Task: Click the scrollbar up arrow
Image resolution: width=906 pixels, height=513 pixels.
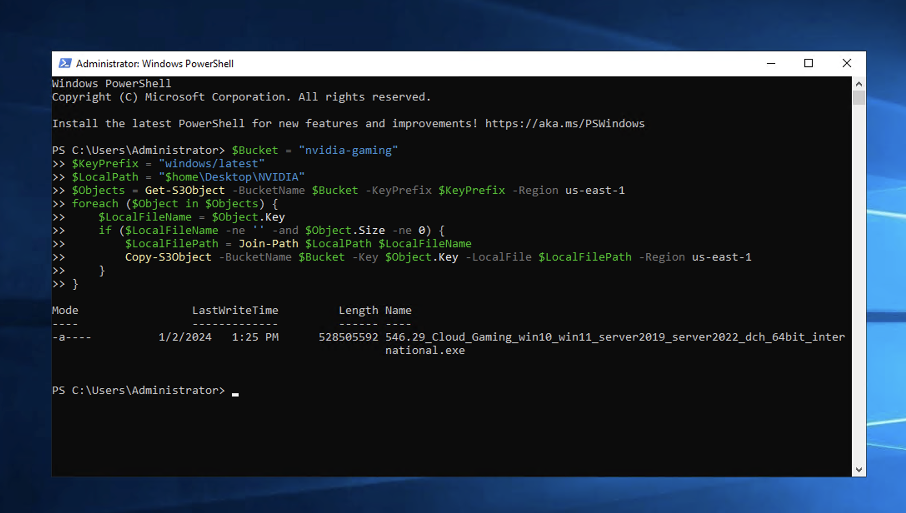Action: (859, 84)
